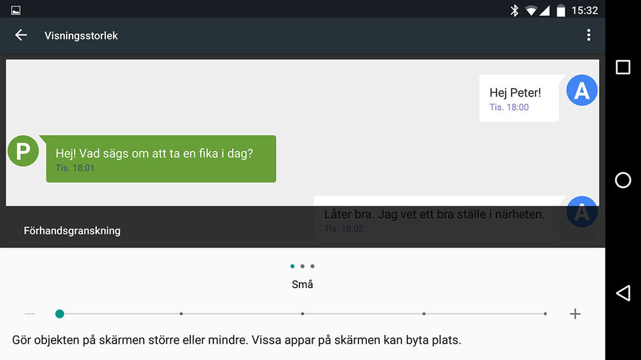The height and width of the screenshot is (360, 641).
Task: Set slider to the last size tick
Action: [x=545, y=314]
